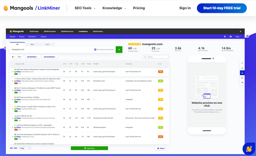
Task: Click the Mangools logo in app dark bar
Action: click(x=17, y=31)
